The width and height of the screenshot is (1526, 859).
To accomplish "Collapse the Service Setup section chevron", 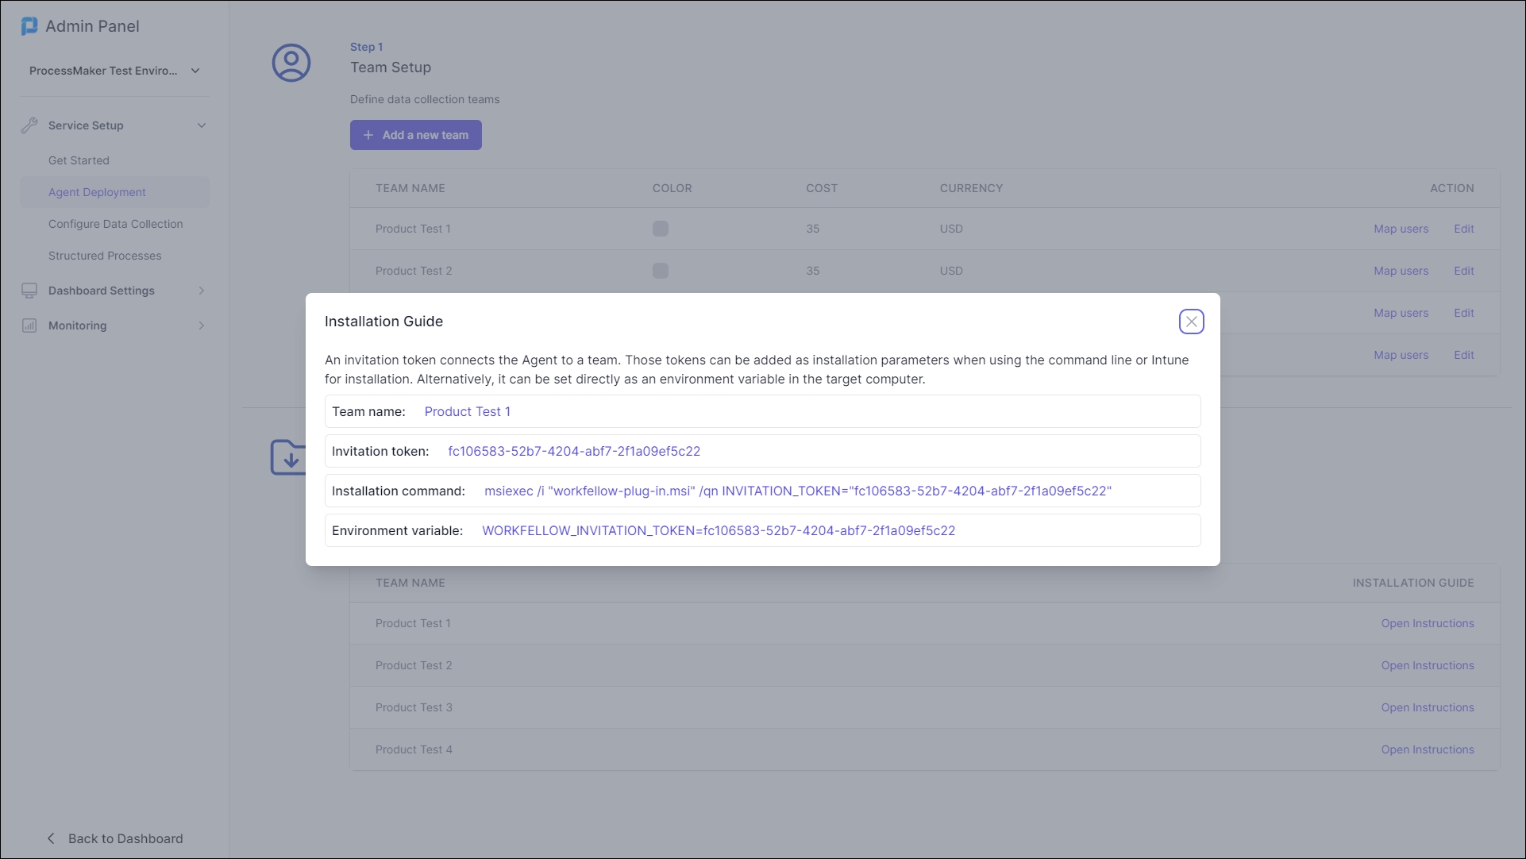I will click(x=202, y=125).
